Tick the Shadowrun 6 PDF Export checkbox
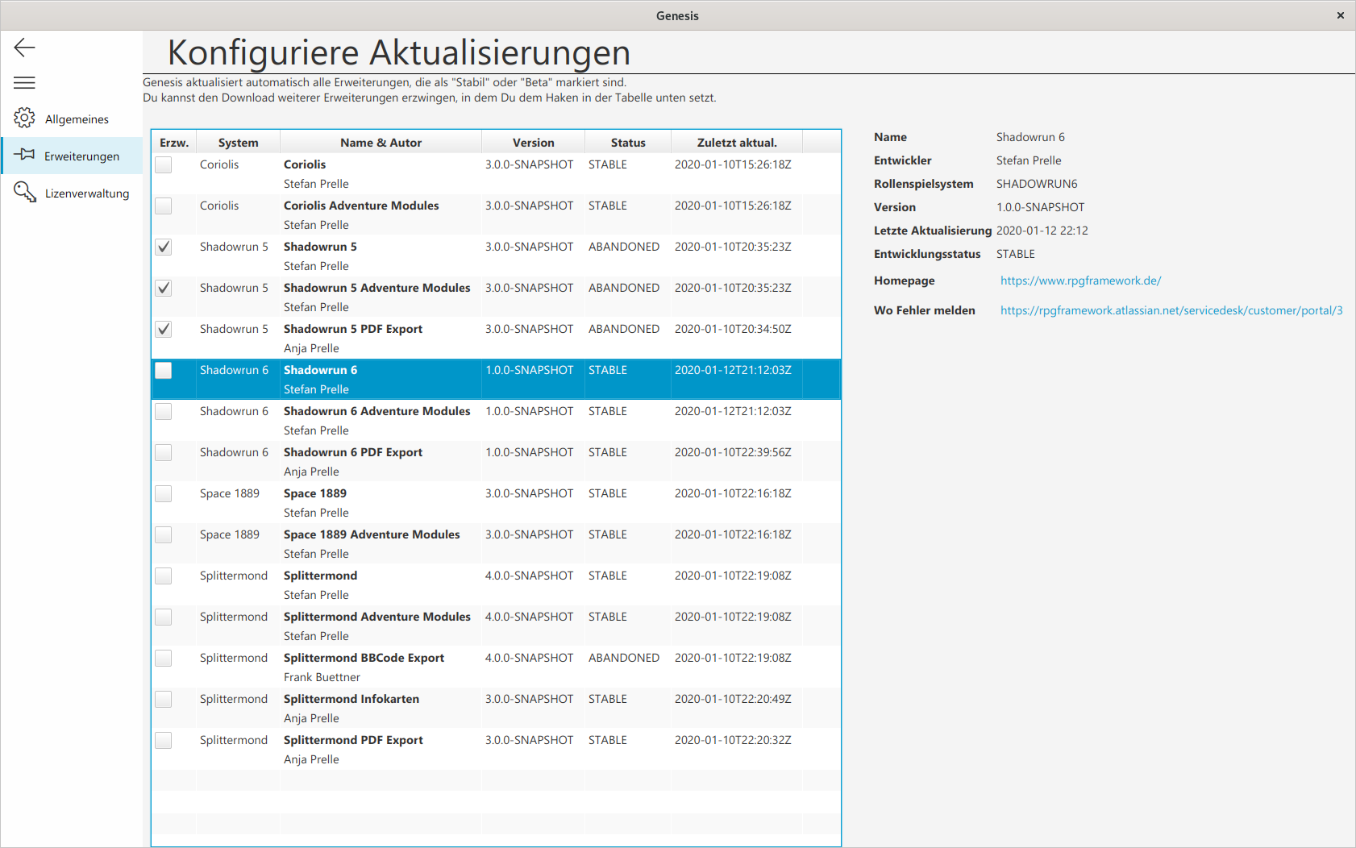Image resolution: width=1356 pixels, height=848 pixels. click(x=164, y=452)
